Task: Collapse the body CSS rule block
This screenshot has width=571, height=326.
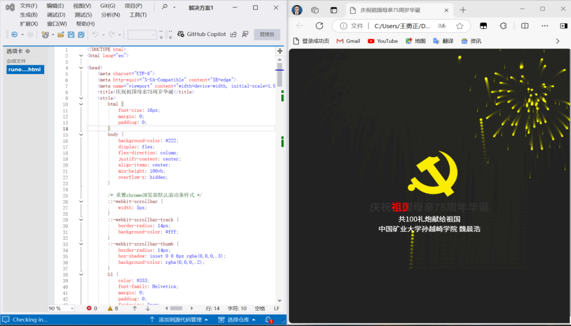Action: tap(81, 135)
